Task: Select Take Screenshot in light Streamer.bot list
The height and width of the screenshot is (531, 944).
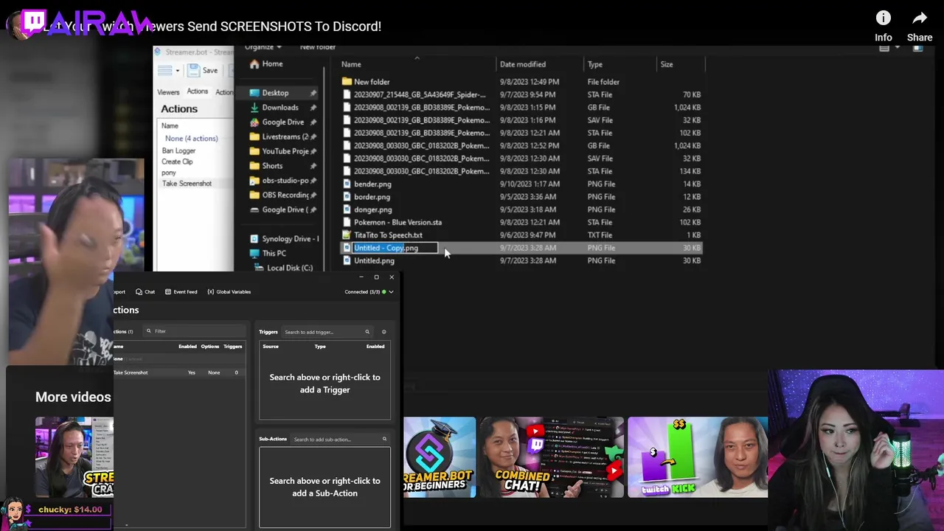Action: coord(187,184)
